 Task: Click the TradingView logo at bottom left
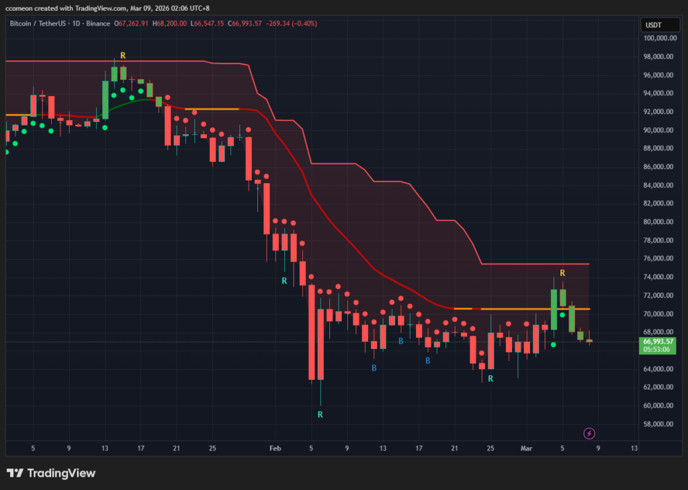(51, 473)
